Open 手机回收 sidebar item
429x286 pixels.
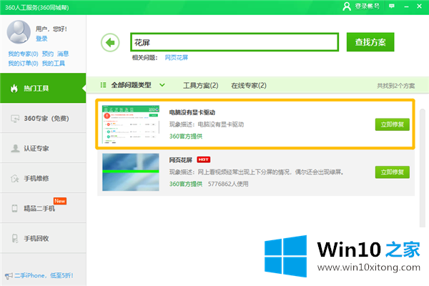43,238
